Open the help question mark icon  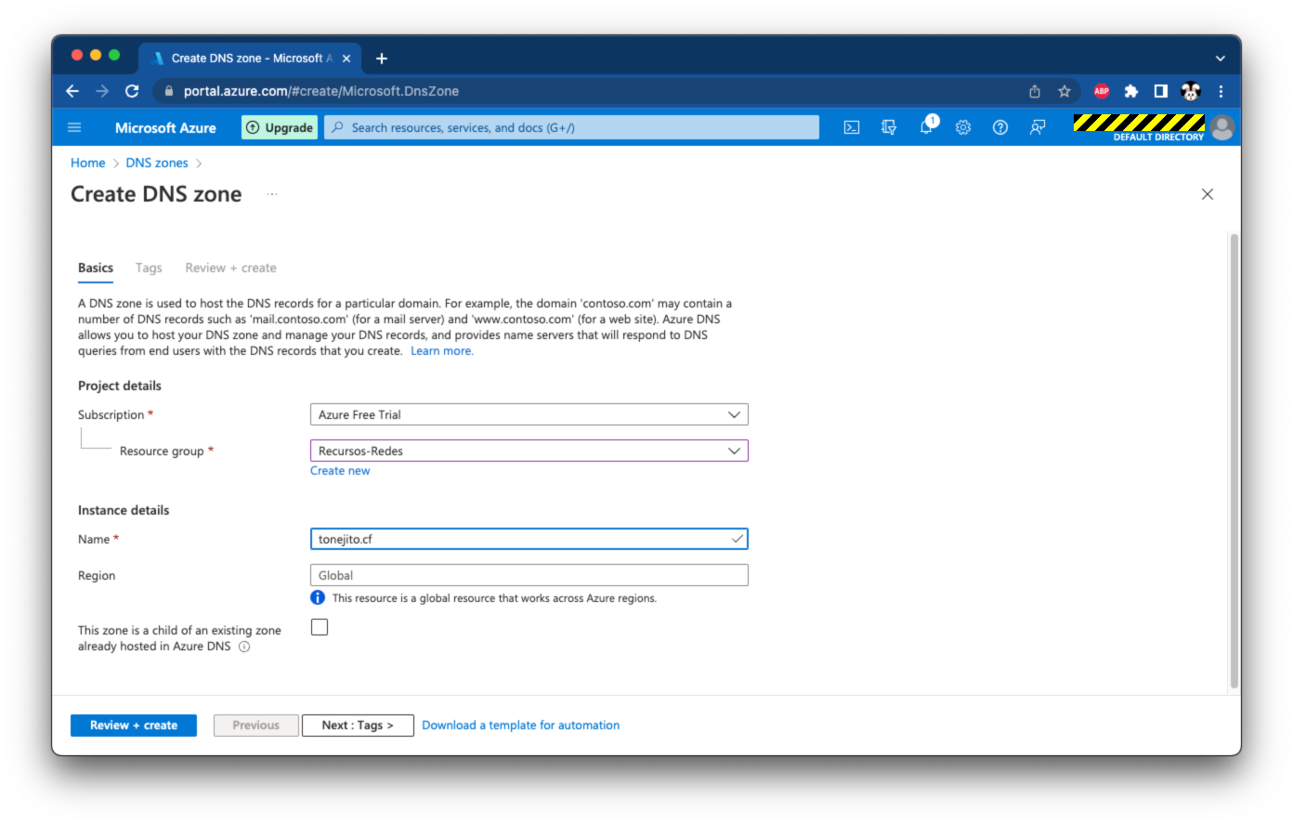[x=1000, y=128]
